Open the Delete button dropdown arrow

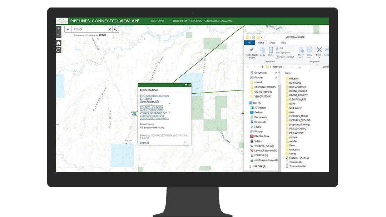coord(319,58)
